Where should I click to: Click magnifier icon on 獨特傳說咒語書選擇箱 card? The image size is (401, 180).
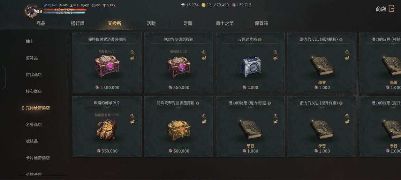(x=133, y=52)
